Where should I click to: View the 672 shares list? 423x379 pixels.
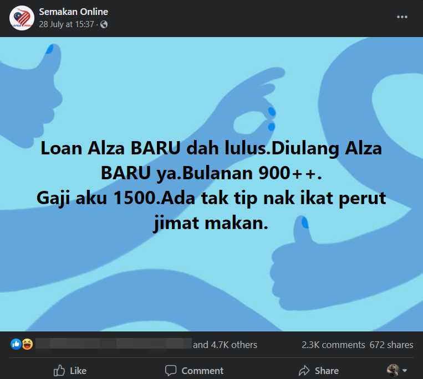pos(391,345)
